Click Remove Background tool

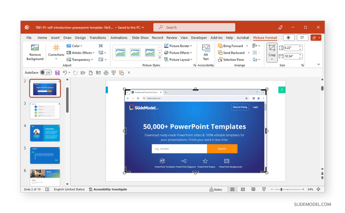[x=35, y=52]
